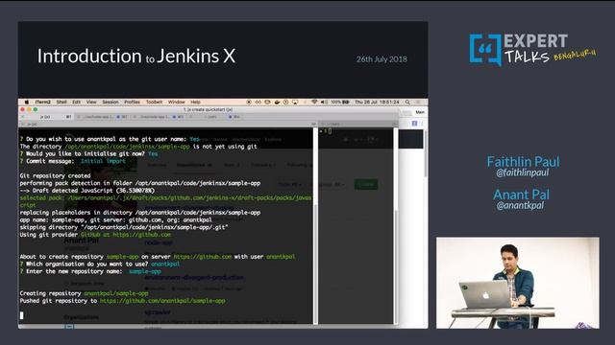
Task: Click the green button in background browser page
Action: pyautogui.click(x=366, y=184)
